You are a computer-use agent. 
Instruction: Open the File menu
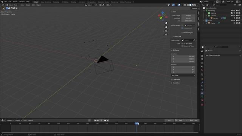[6, 2]
